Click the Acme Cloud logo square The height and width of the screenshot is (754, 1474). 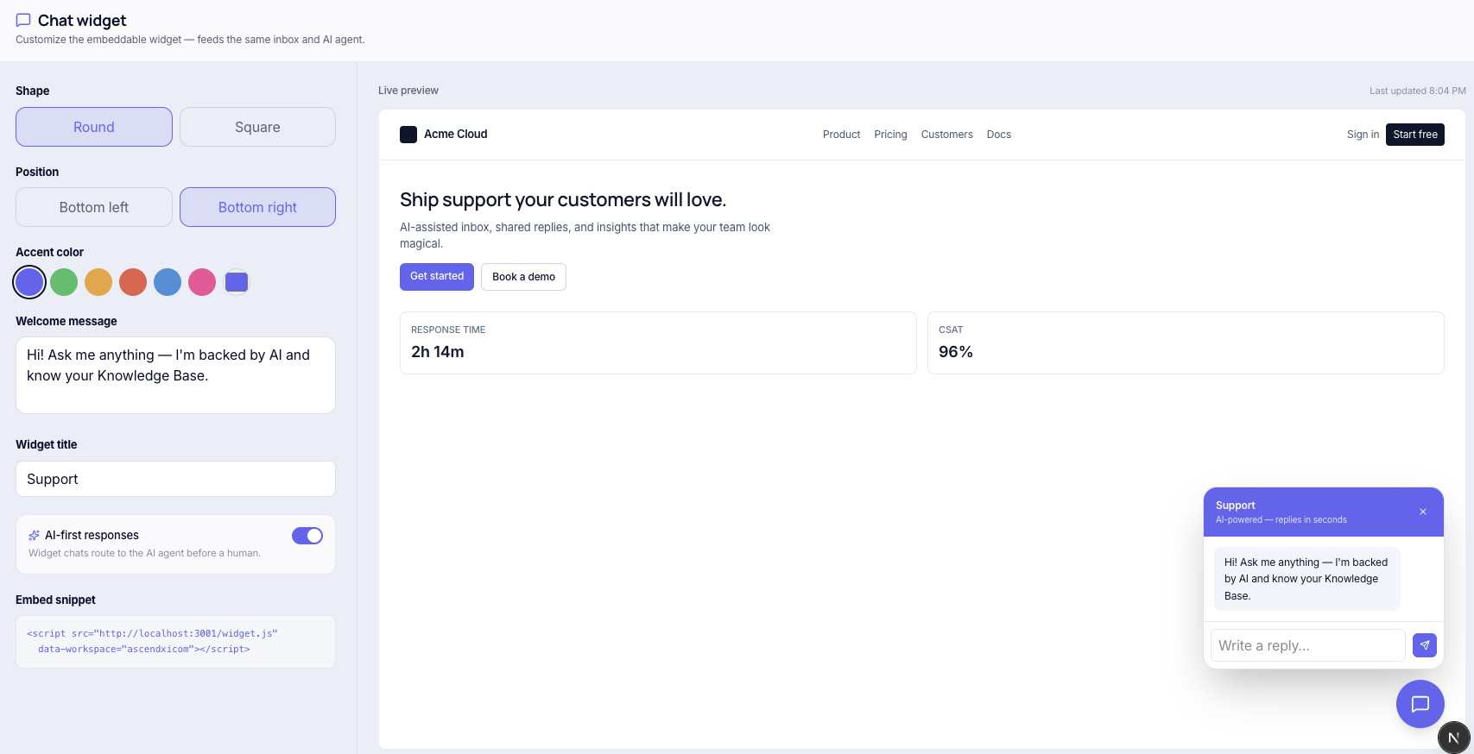[408, 135]
